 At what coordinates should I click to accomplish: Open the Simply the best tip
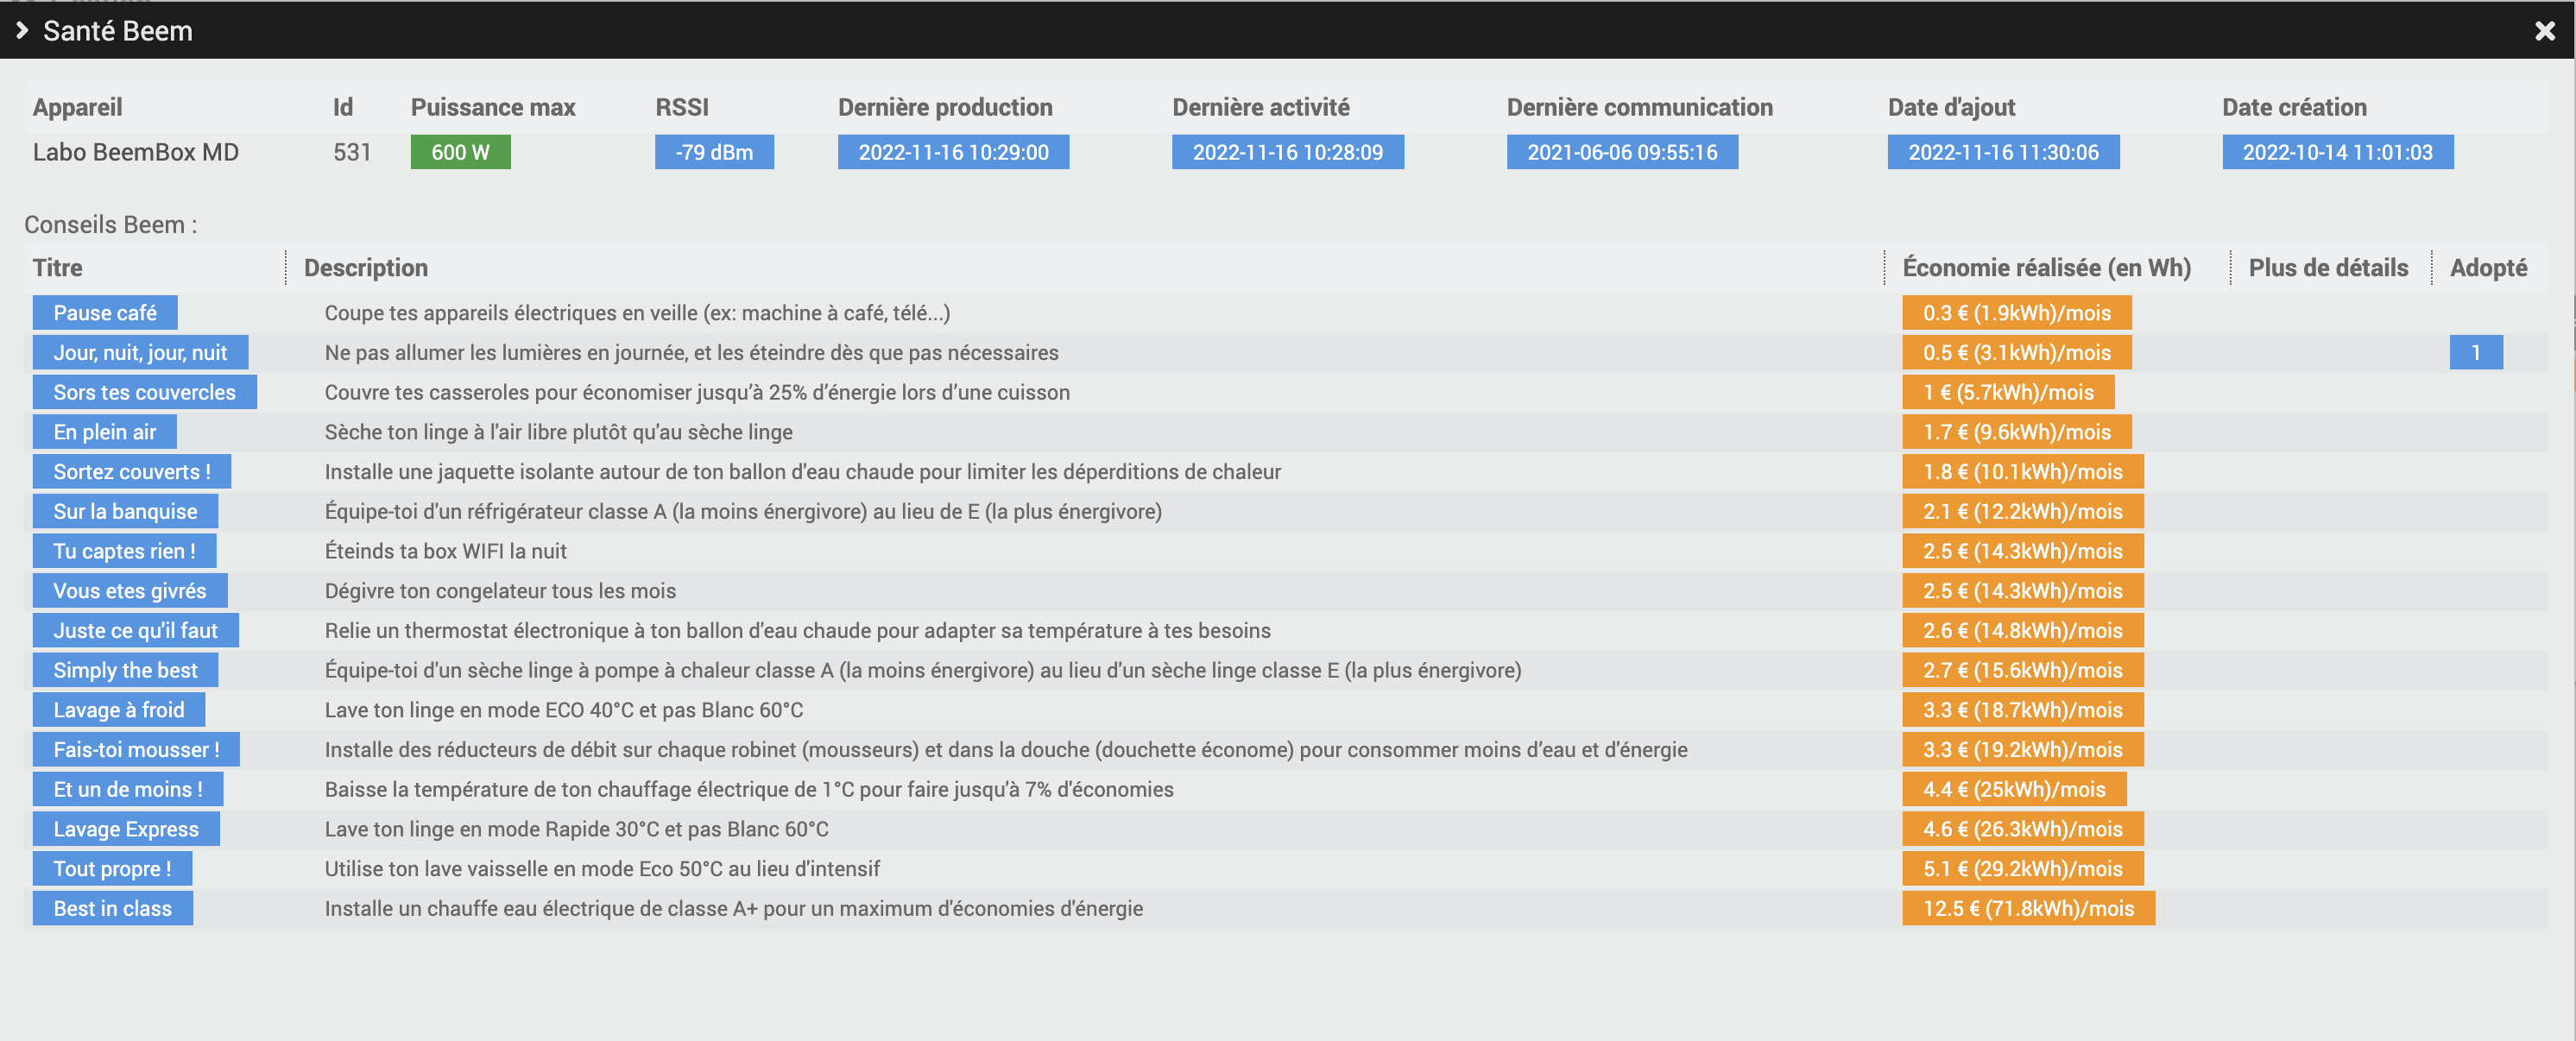(125, 670)
